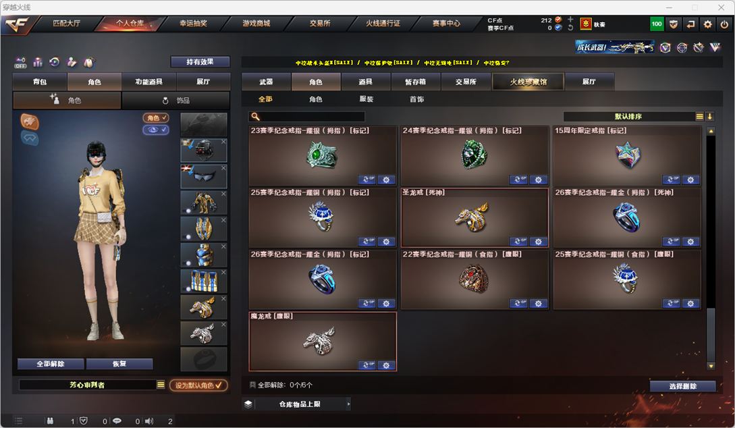This screenshot has height=428, width=735.
Task: Click the magnifier search icon
Action: [x=255, y=116]
